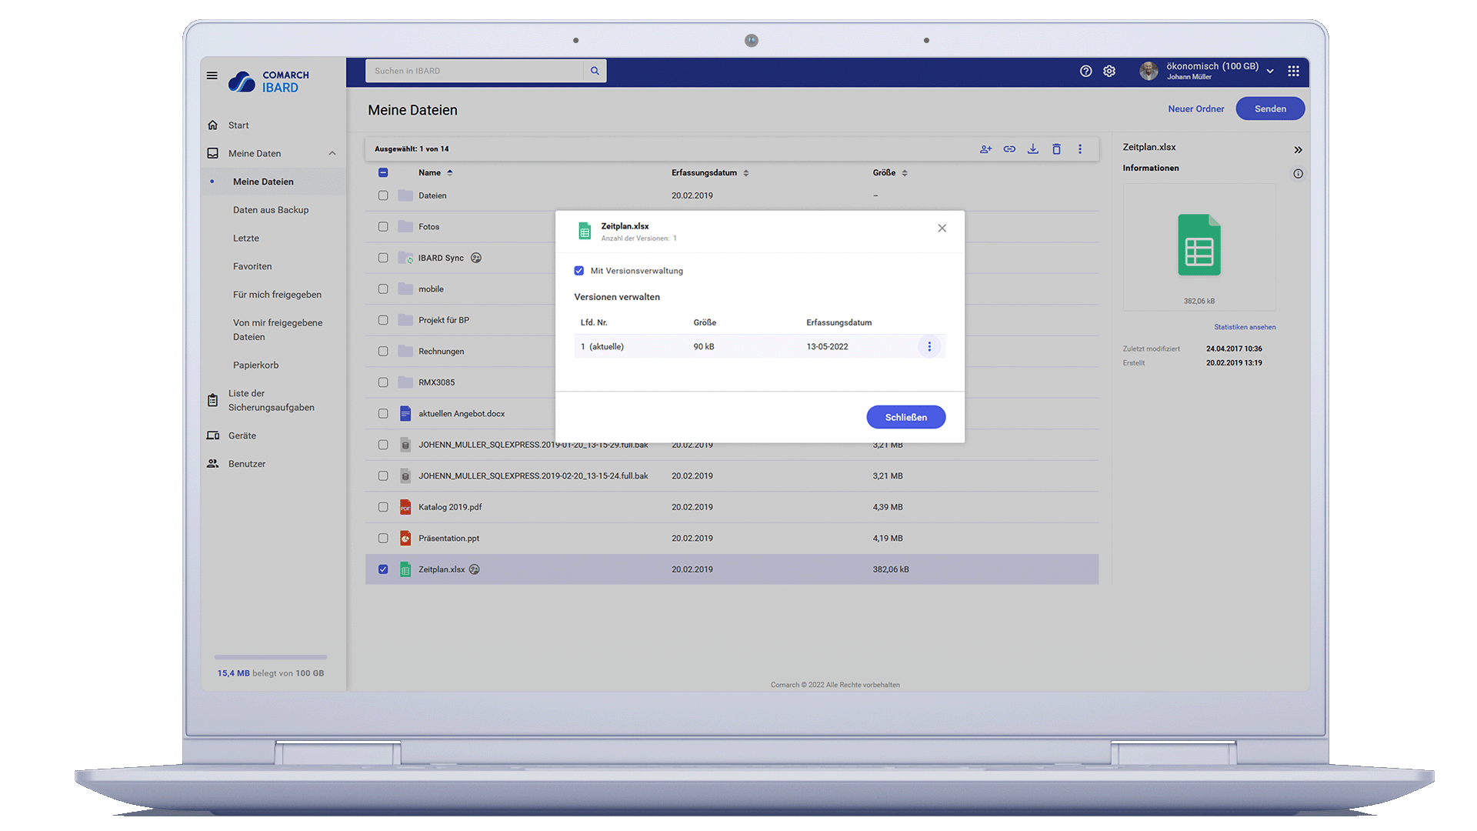The height and width of the screenshot is (831, 1477).
Task: Open version row three-dot menu
Action: click(929, 347)
